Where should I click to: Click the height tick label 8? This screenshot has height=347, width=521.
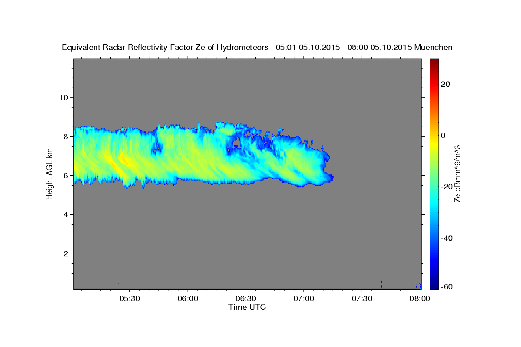66,136
